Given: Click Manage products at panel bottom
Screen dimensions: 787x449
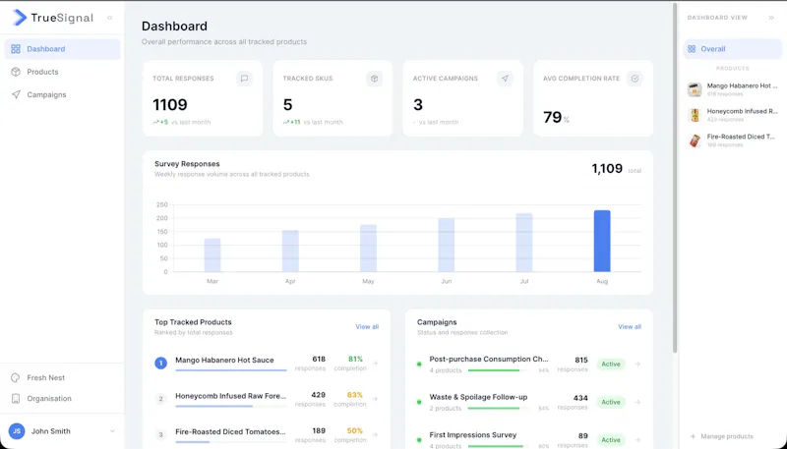Looking at the screenshot, I should (x=722, y=436).
